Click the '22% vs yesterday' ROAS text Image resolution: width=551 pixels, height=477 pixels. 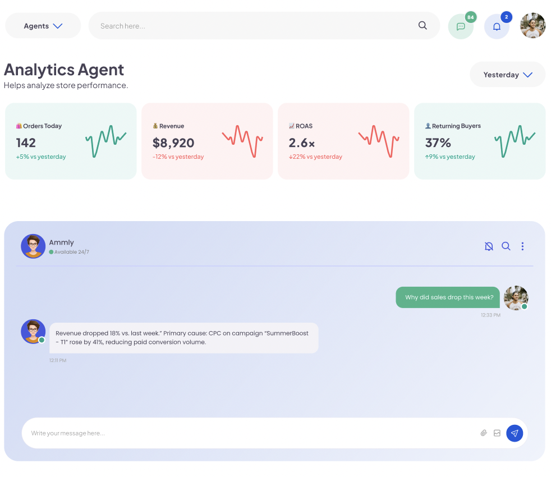(315, 157)
